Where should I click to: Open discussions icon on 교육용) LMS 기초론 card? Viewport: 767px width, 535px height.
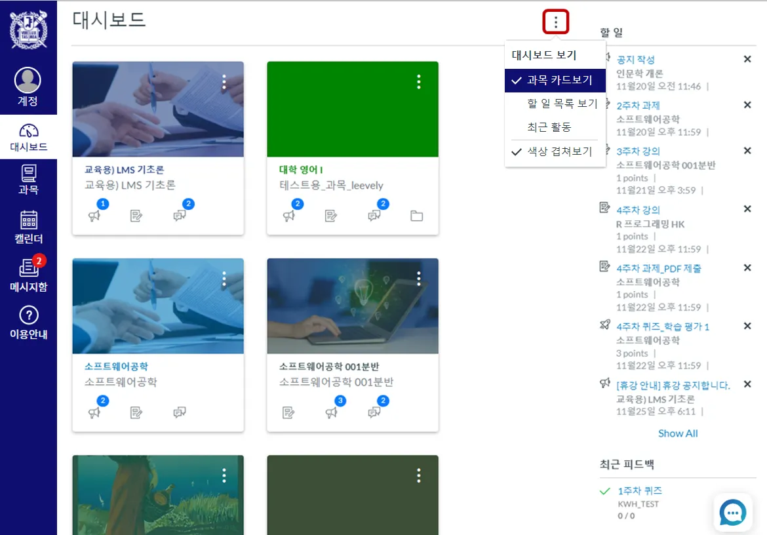tap(180, 216)
